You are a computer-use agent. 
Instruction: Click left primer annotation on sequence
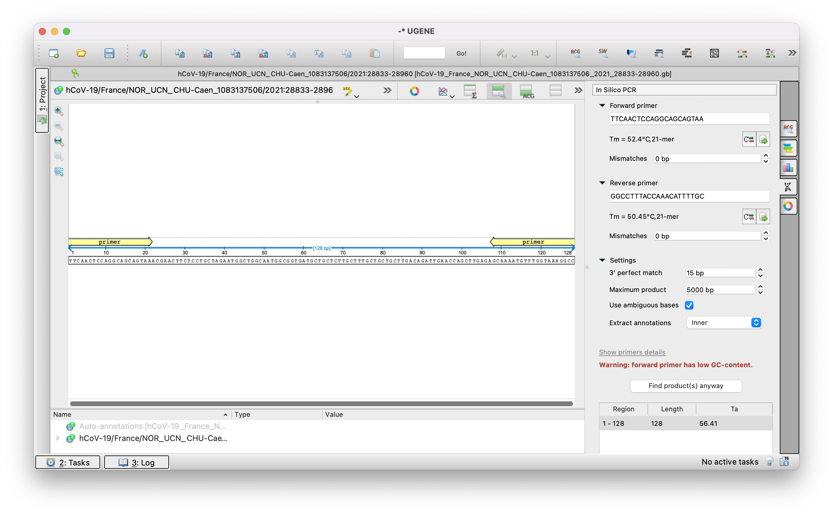(110, 242)
